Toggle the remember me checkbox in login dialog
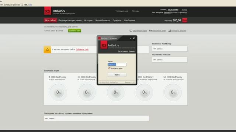 (109, 68)
